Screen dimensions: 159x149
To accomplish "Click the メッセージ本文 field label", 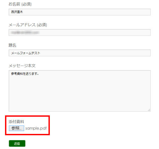I will pos(22,66).
